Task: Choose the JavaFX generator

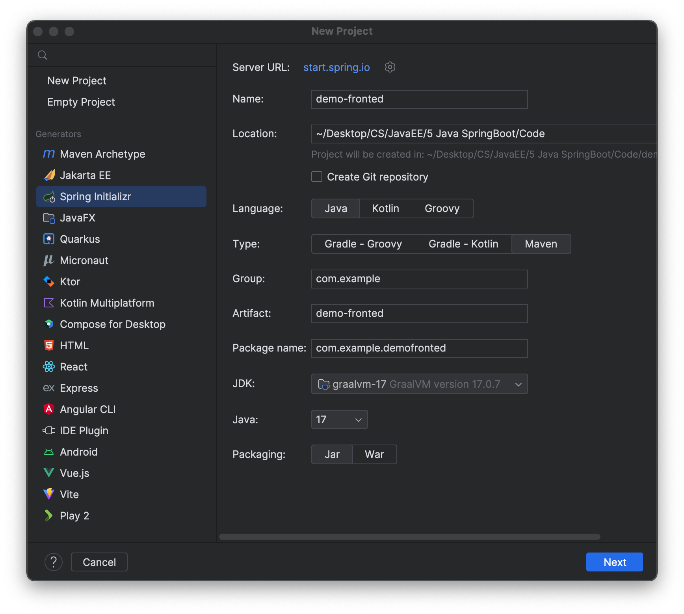Action: (x=78, y=218)
